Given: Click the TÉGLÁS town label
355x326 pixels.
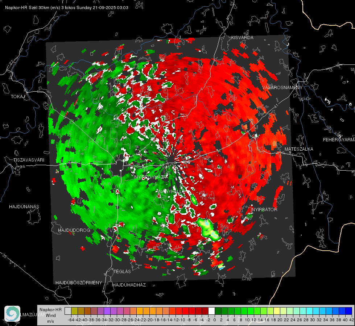Looking at the screenshot, I should 122,272.
